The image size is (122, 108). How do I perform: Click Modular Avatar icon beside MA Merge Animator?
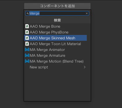pyautogui.click(x=27, y=49)
